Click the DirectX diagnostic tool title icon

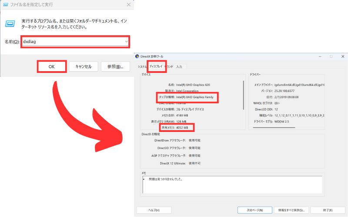tap(137, 56)
